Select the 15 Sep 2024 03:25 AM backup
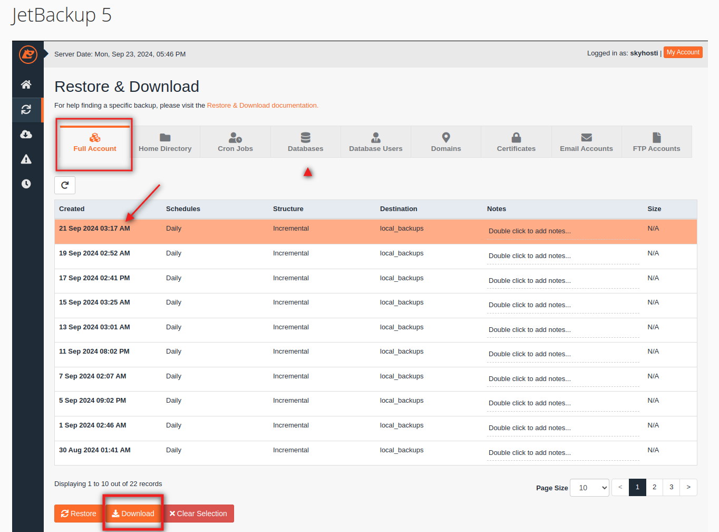719x532 pixels. point(375,306)
